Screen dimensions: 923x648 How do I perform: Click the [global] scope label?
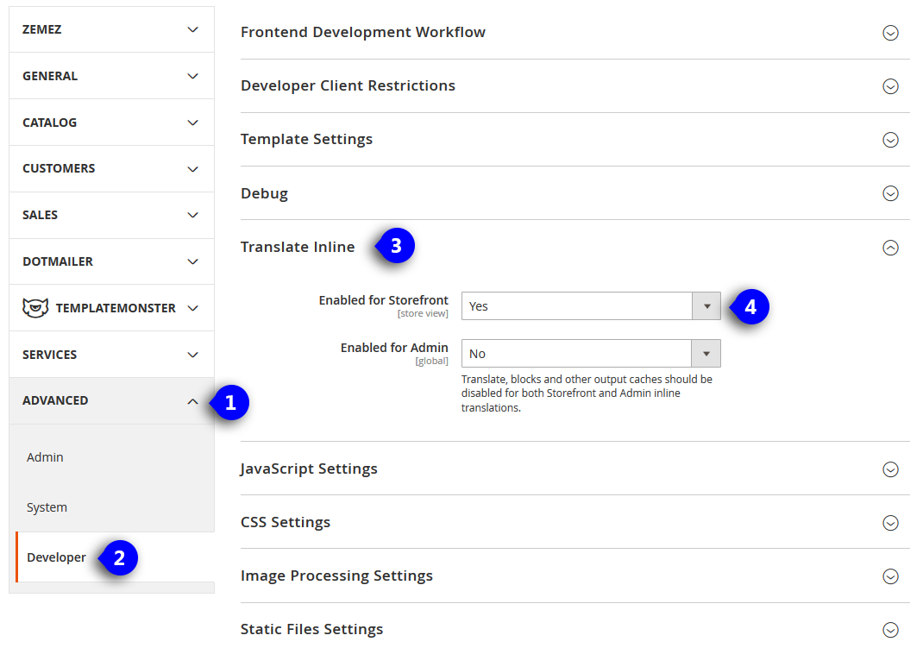coord(431,362)
